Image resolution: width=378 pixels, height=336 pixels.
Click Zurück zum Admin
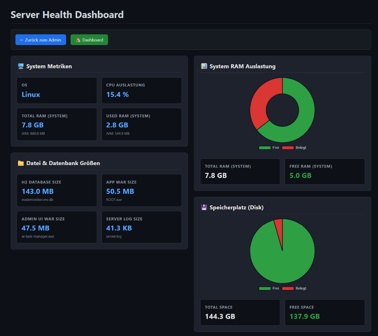pyautogui.click(x=41, y=40)
